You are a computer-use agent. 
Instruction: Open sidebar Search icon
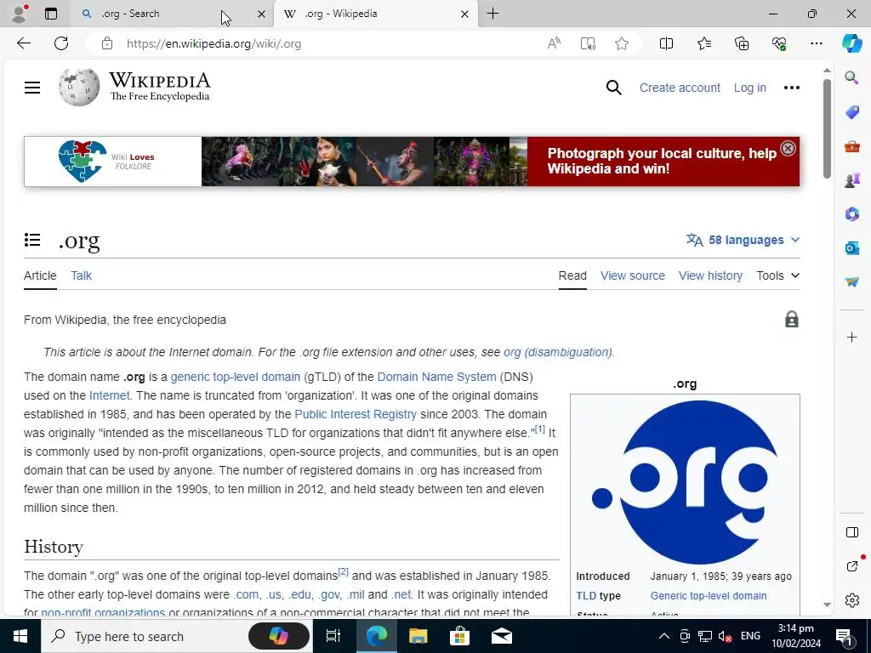851,77
